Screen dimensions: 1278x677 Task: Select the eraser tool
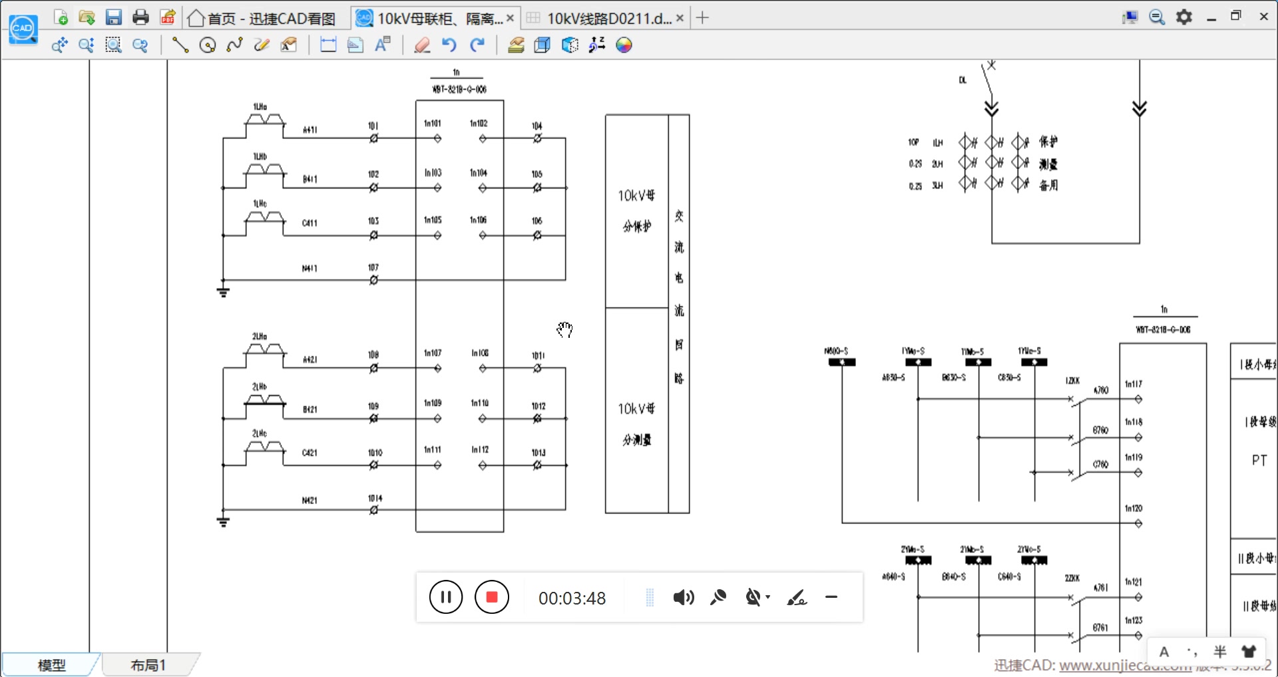click(422, 45)
